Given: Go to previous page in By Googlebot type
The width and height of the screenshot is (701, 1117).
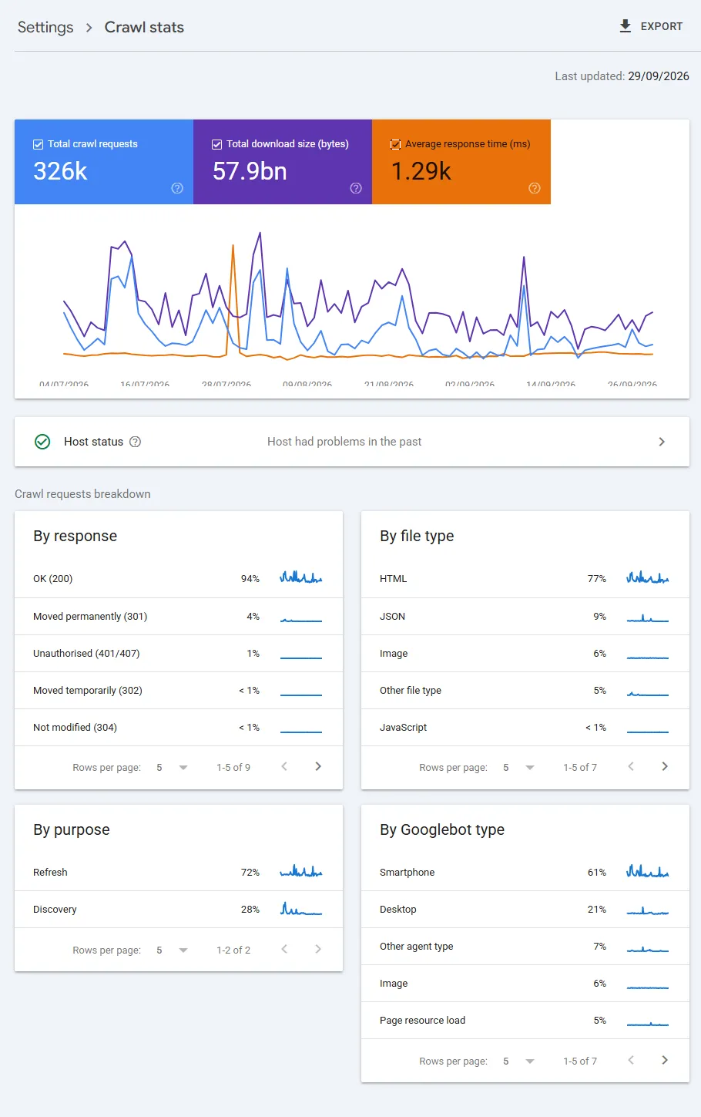Looking at the screenshot, I should [631, 1060].
